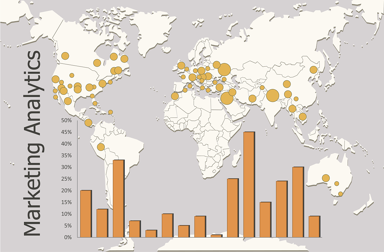Image resolution: width=384 pixels, height=252 pixels.
Task: Select the bubble on Central America
Action: coord(88,122)
